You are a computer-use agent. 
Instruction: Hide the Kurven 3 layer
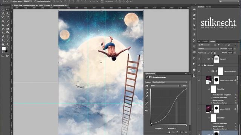pyautogui.click(x=199, y=59)
